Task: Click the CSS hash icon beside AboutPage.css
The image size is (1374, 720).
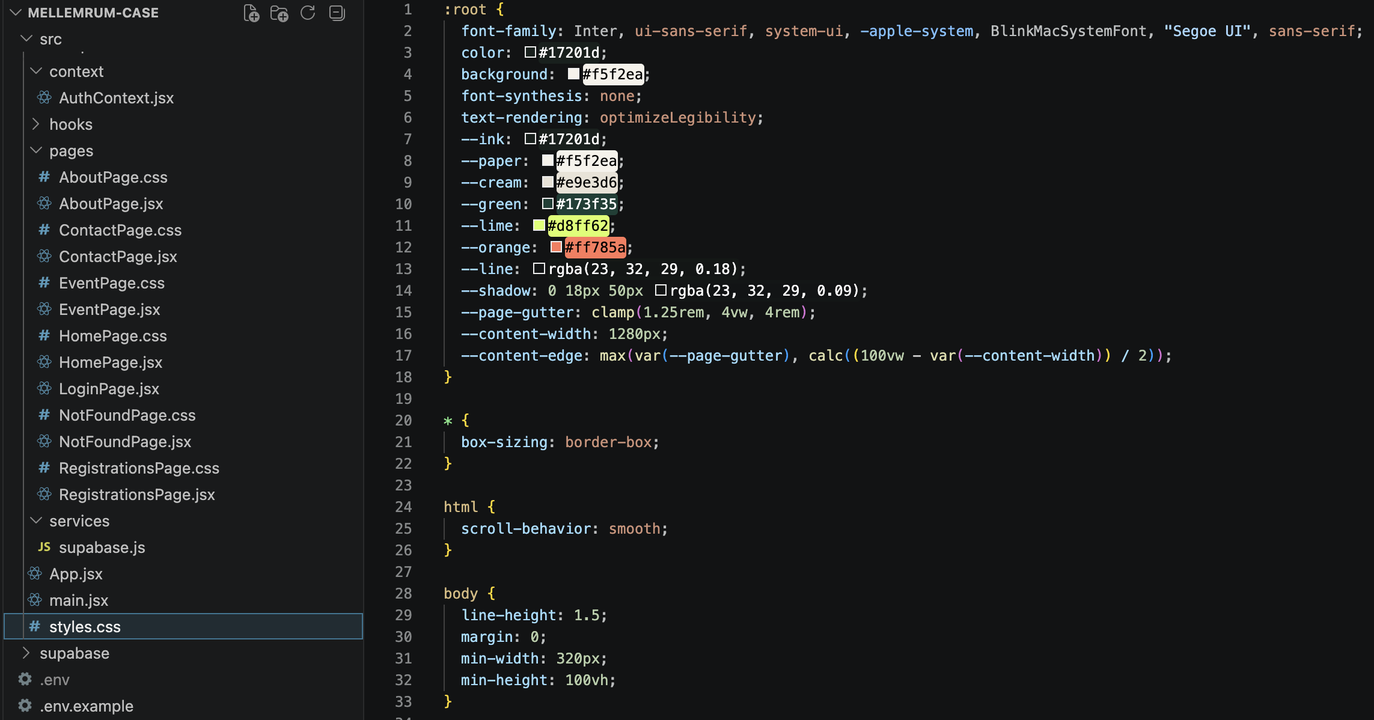Action: point(44,177)
